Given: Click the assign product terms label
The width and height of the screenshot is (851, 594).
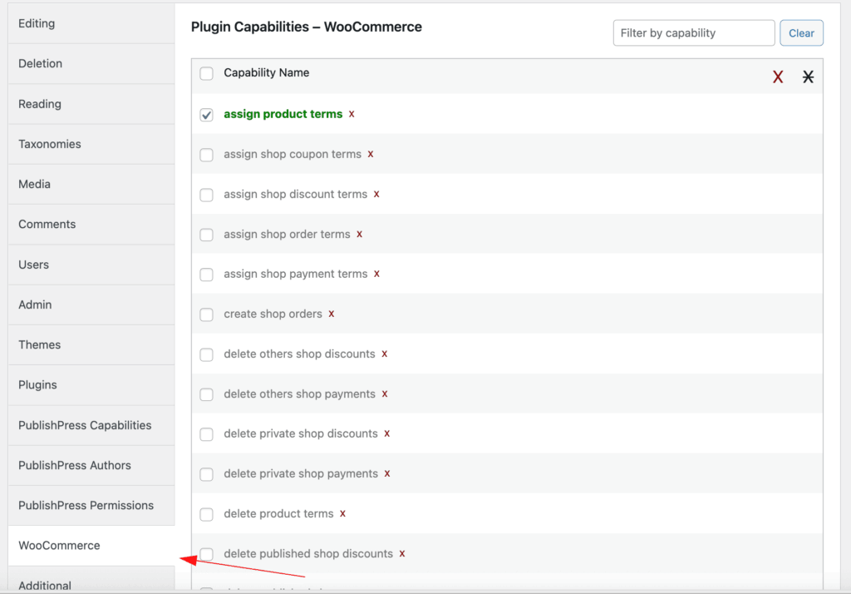Looking at the screenshot, I should point(283,114).
